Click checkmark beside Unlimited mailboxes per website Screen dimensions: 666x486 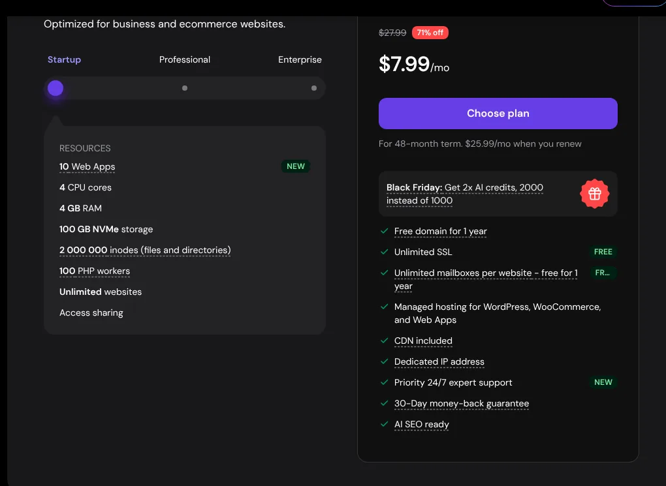coord(385,273)
